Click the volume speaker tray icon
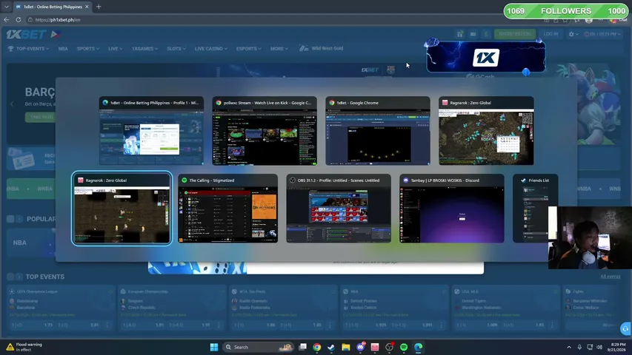This screenshot has width=632, height=355. coord(599,347)
